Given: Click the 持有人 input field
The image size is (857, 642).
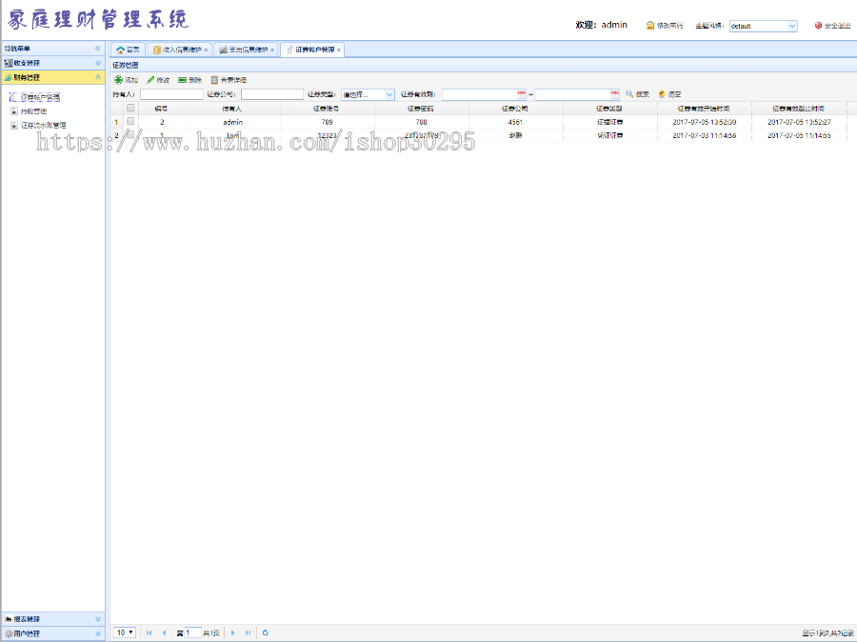Looking at the screenshot, I should pos(171,94).
